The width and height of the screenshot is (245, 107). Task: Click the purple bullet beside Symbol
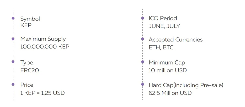coord(13,18)
